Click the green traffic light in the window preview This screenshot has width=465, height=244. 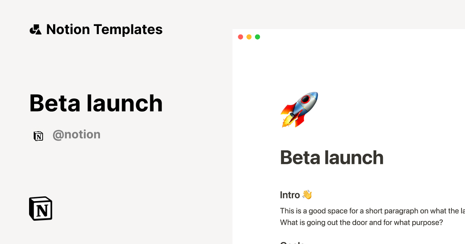click(257, 36)
